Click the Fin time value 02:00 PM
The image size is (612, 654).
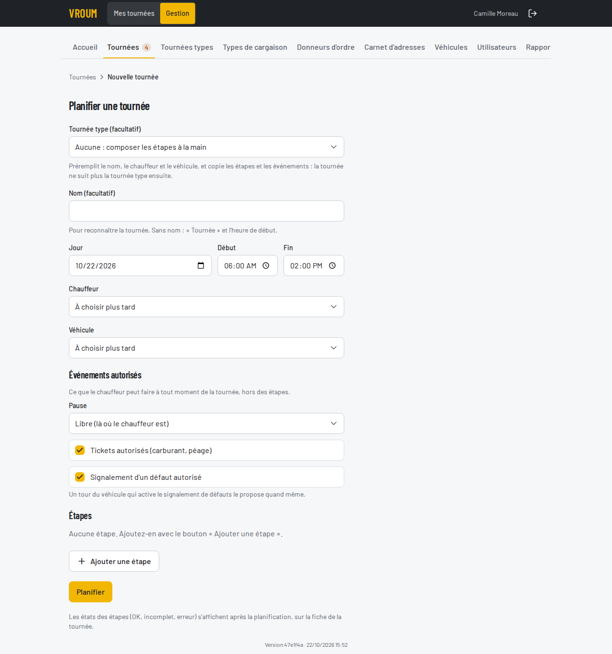(x=306, y=266)
